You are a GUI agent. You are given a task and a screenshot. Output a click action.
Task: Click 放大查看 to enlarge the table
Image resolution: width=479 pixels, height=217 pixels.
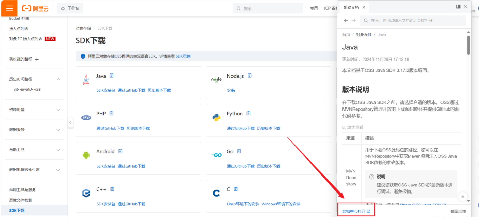353,127
